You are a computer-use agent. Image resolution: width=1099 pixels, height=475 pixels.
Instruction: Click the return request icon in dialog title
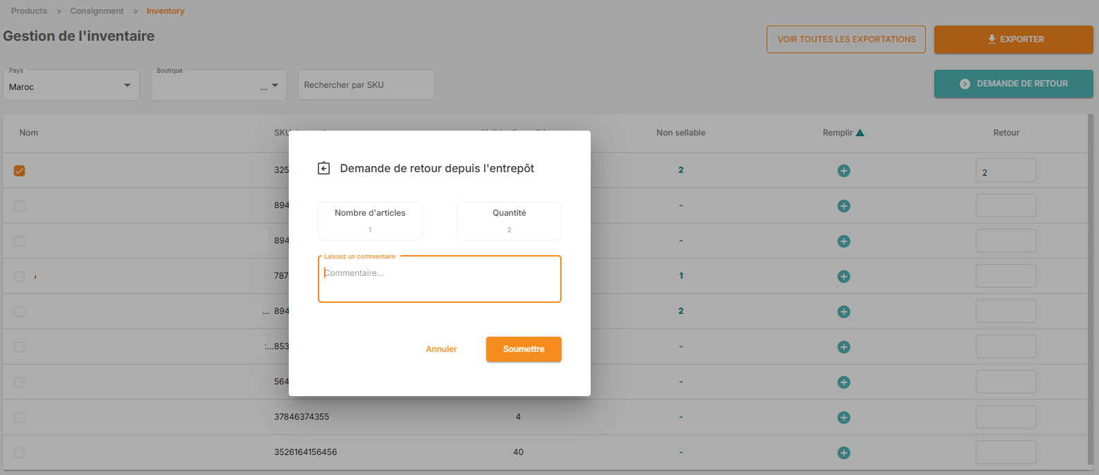(x=323, y=168)
